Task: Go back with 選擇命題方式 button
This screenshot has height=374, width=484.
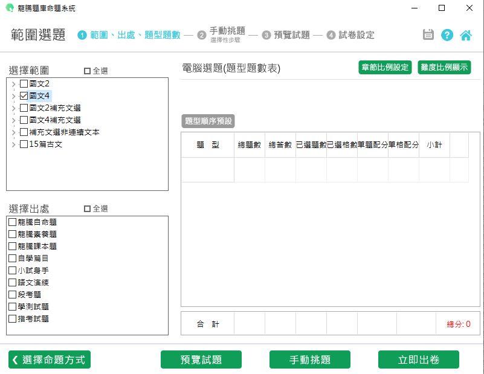Action: point(50,359)
